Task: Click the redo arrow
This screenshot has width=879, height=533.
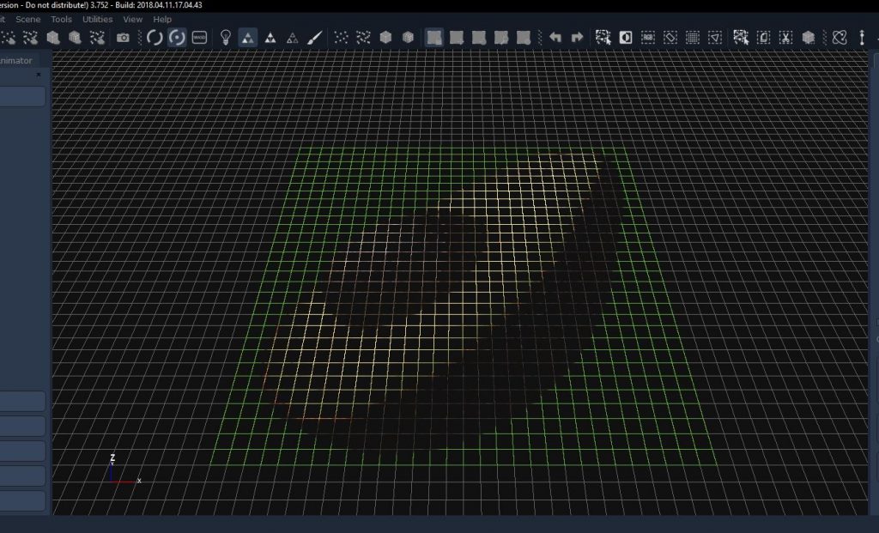Action: (x=577, y=38)
